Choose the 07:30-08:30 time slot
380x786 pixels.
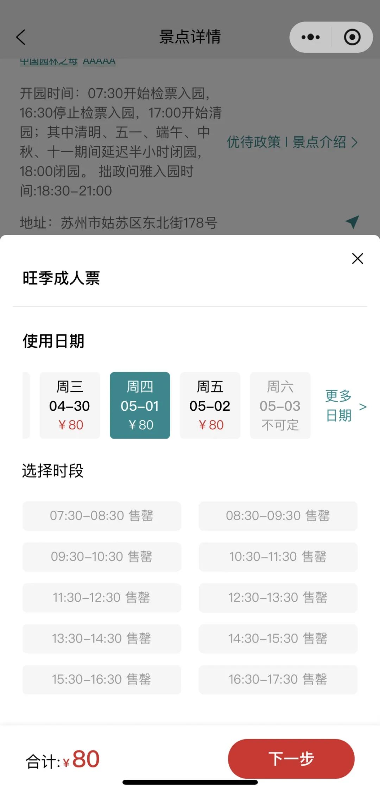102,516
